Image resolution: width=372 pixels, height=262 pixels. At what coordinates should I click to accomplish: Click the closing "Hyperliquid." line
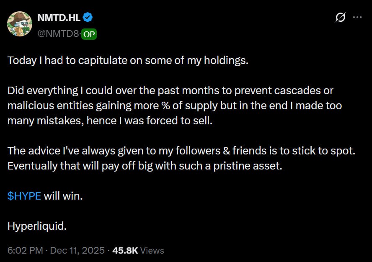pos(37,226)
